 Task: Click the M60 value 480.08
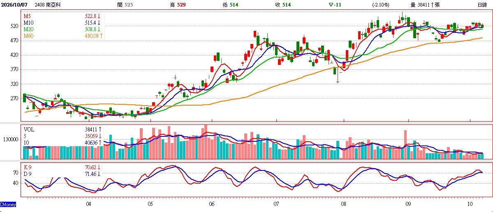[x=91, y=36]
